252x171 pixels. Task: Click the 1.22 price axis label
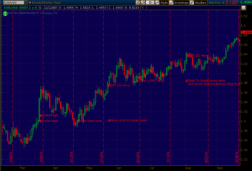(244, 159)
